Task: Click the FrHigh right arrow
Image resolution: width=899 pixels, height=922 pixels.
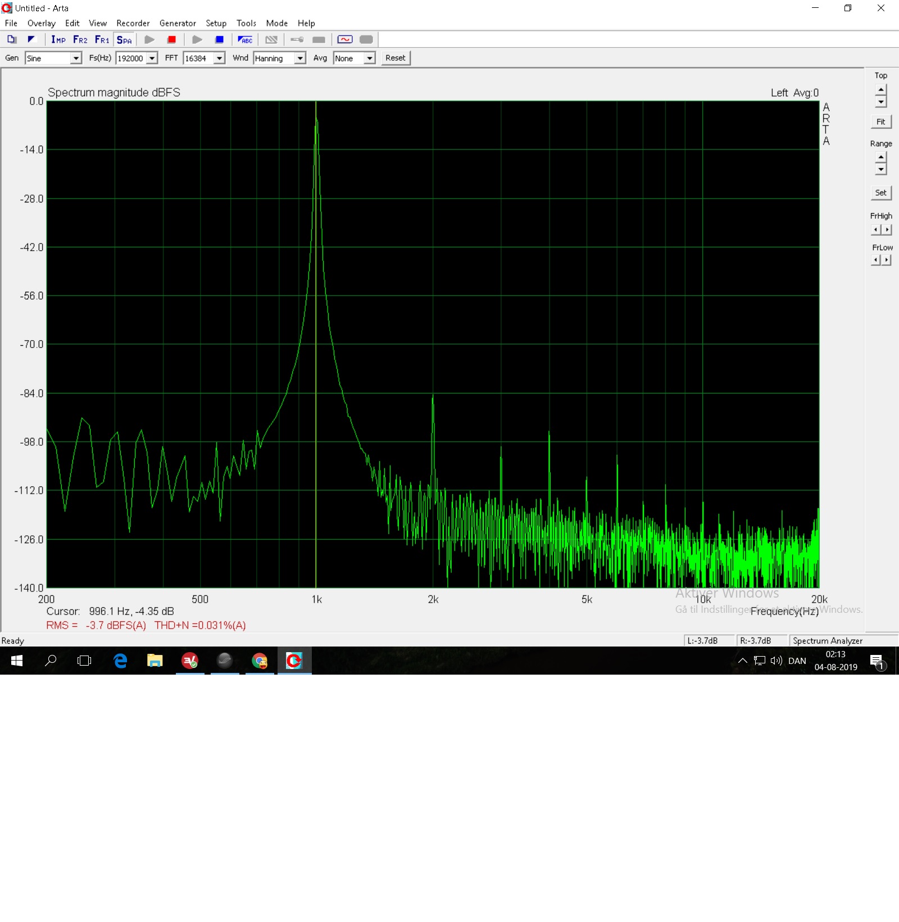Action: point(887,229)
